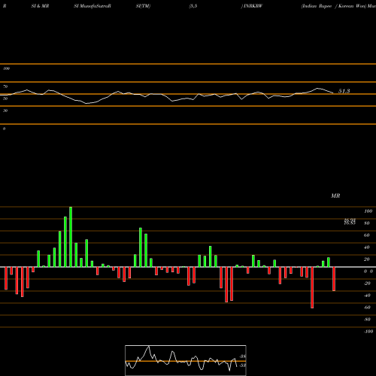Image resolution: width=376 pixels, height=376 pixels.
Task: Click the deepest red bar in MR histogram
Action: tap(312, 287)
